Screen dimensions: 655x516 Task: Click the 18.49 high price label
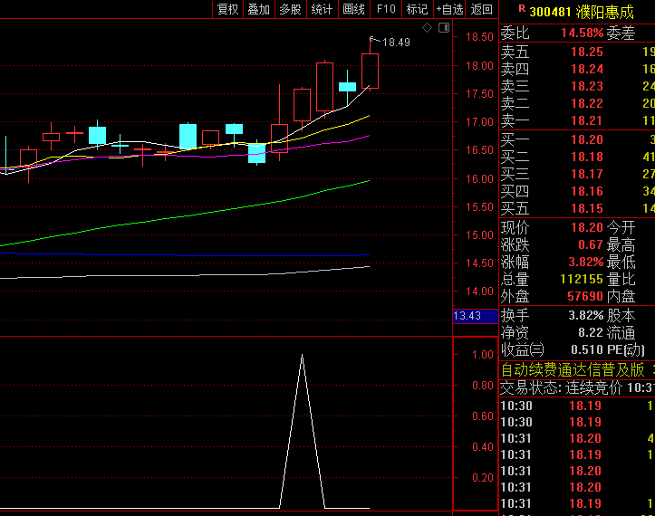tap(396, 42)
